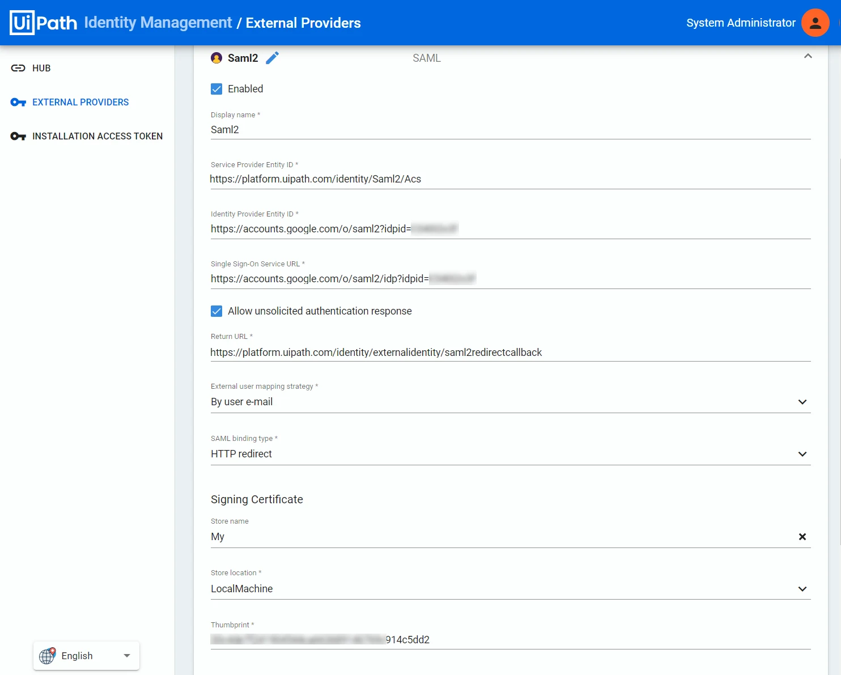The height and width of the screenshot is (675, 841).
Task: Collapse the Saml2 provider panel
Action: pyautogui.click(x=808, y=56)
